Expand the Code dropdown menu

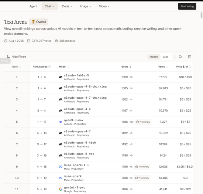[67, 6]
